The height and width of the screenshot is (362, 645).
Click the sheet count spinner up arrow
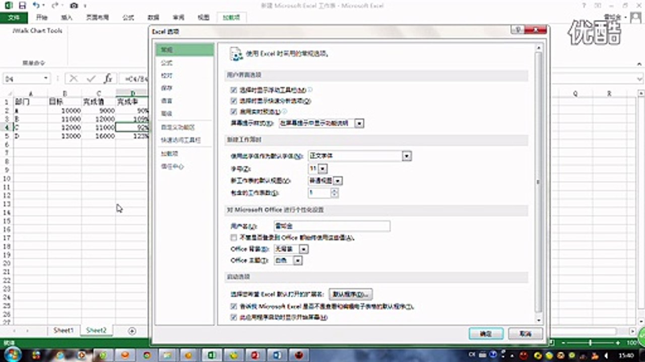(335, 190)
